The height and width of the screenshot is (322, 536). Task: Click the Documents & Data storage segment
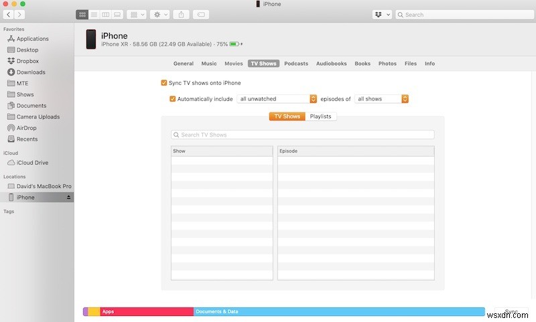pyautogui.click(x=339, y=311)
